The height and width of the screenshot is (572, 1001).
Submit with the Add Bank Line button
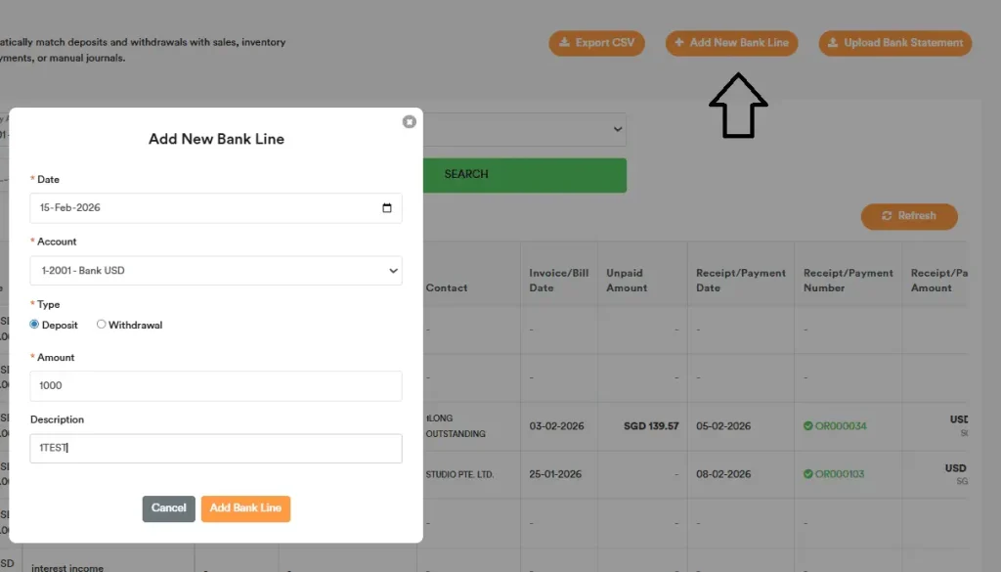(245, 508)
